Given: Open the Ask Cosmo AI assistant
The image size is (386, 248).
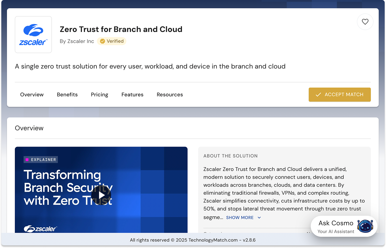Looking at the screenshot, I should tap(344, 226).
